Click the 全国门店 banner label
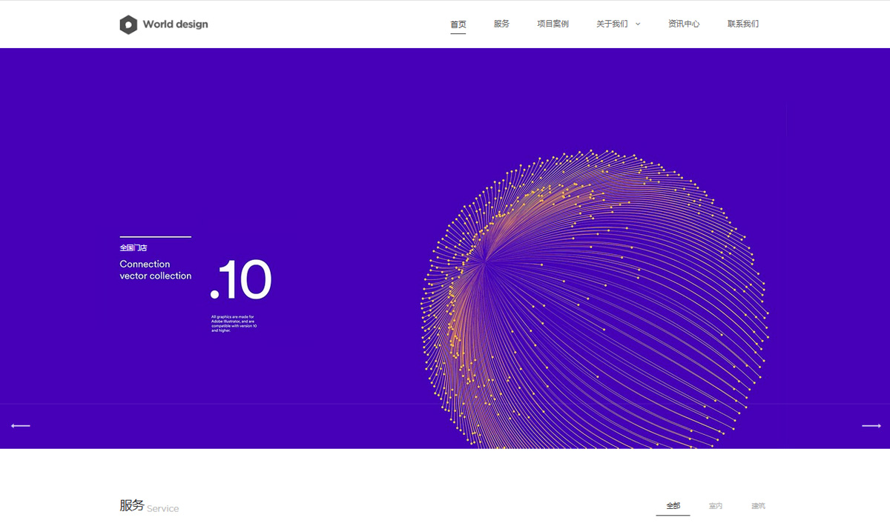The width and height of the screenshot is (890, 526). (133, 248)
